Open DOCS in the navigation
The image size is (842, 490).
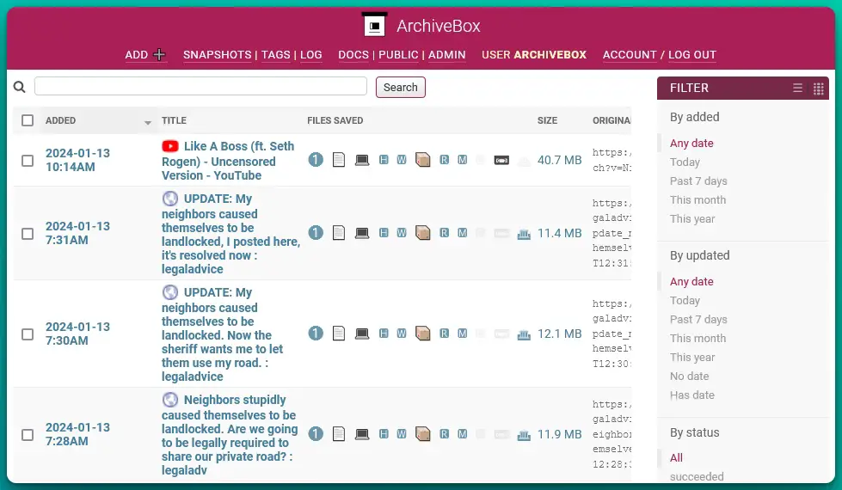click(353, 55)
